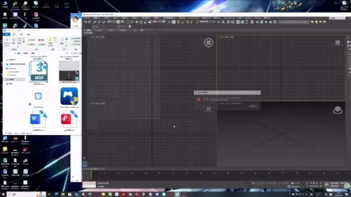The image size is (351, 197).
Task: Click the OK button in error dialog
Action: click(253, 106)
